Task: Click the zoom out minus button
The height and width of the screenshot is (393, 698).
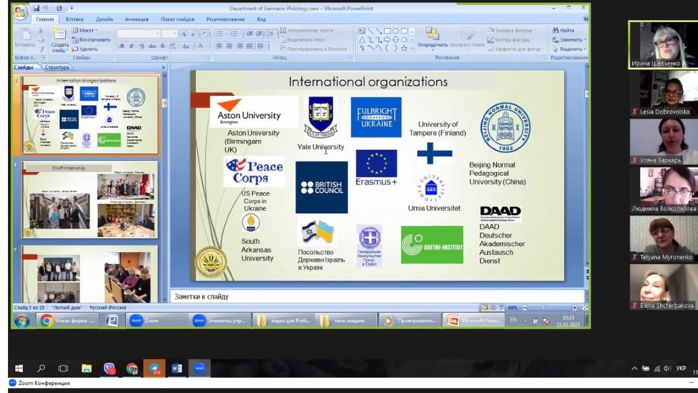Action: click(x=525, y=308)
